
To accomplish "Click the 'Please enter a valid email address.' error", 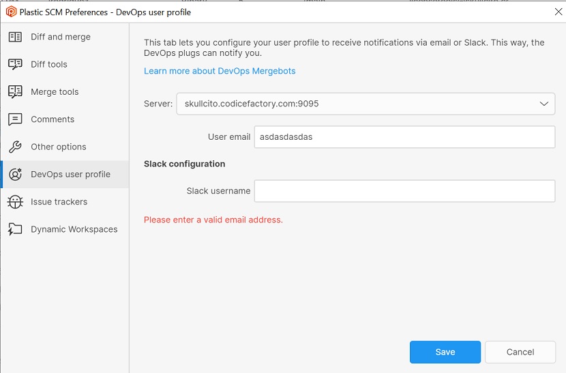I will point(213,220).
